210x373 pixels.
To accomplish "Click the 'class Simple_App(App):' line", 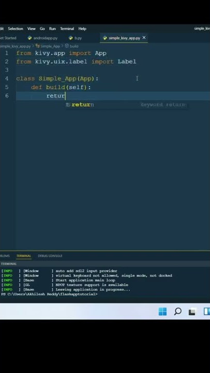I will 57,79.
